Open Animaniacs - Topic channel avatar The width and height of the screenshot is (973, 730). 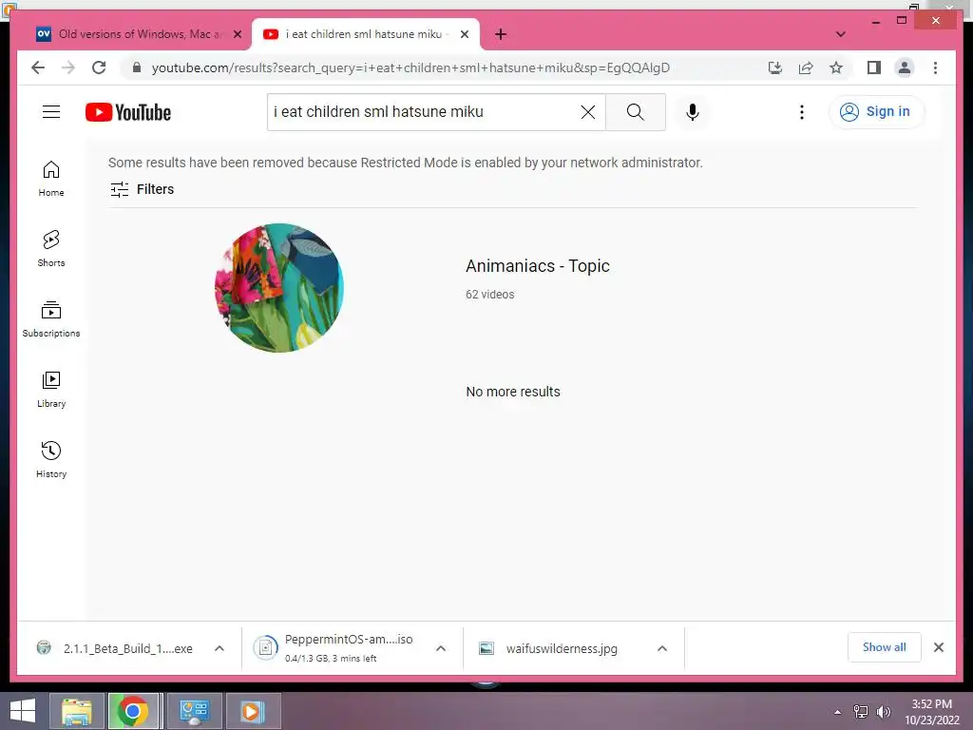(x=279, y=288)
